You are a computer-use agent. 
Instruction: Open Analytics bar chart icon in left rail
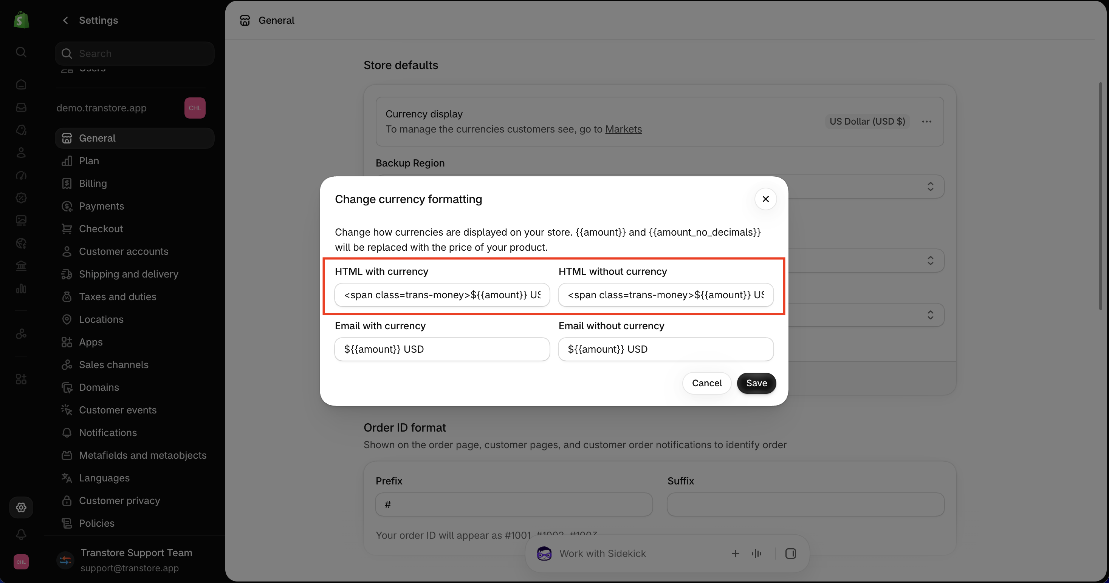pos(21,288)
